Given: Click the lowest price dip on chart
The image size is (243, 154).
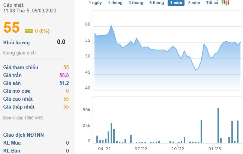Looking at the screenshot, I should pos(195,70).
